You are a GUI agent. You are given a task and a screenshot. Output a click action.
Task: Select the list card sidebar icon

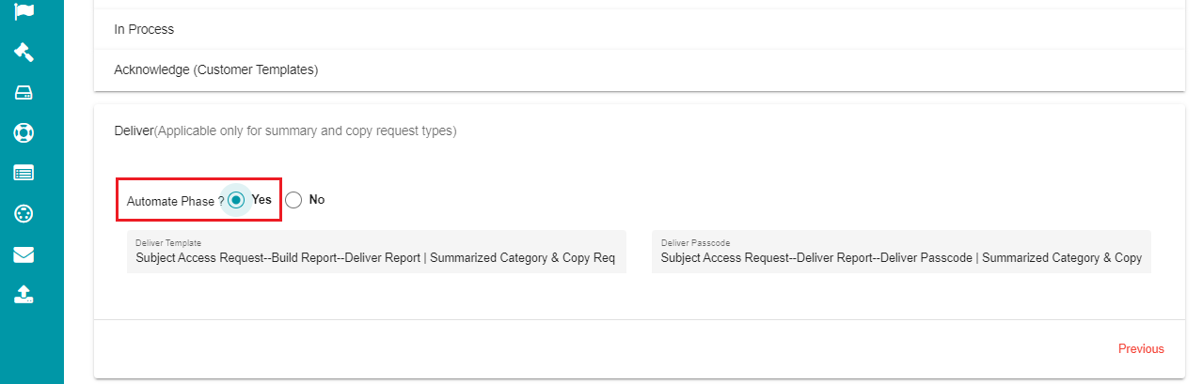pyautogui.click(x=24, y=173)
